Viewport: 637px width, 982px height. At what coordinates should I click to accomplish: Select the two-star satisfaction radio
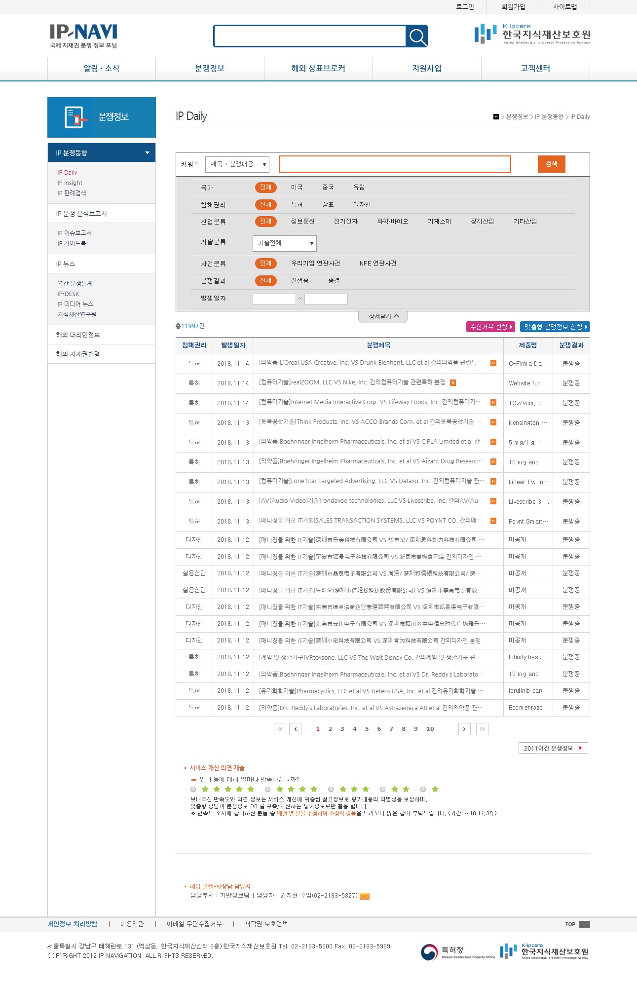point(382,790)
